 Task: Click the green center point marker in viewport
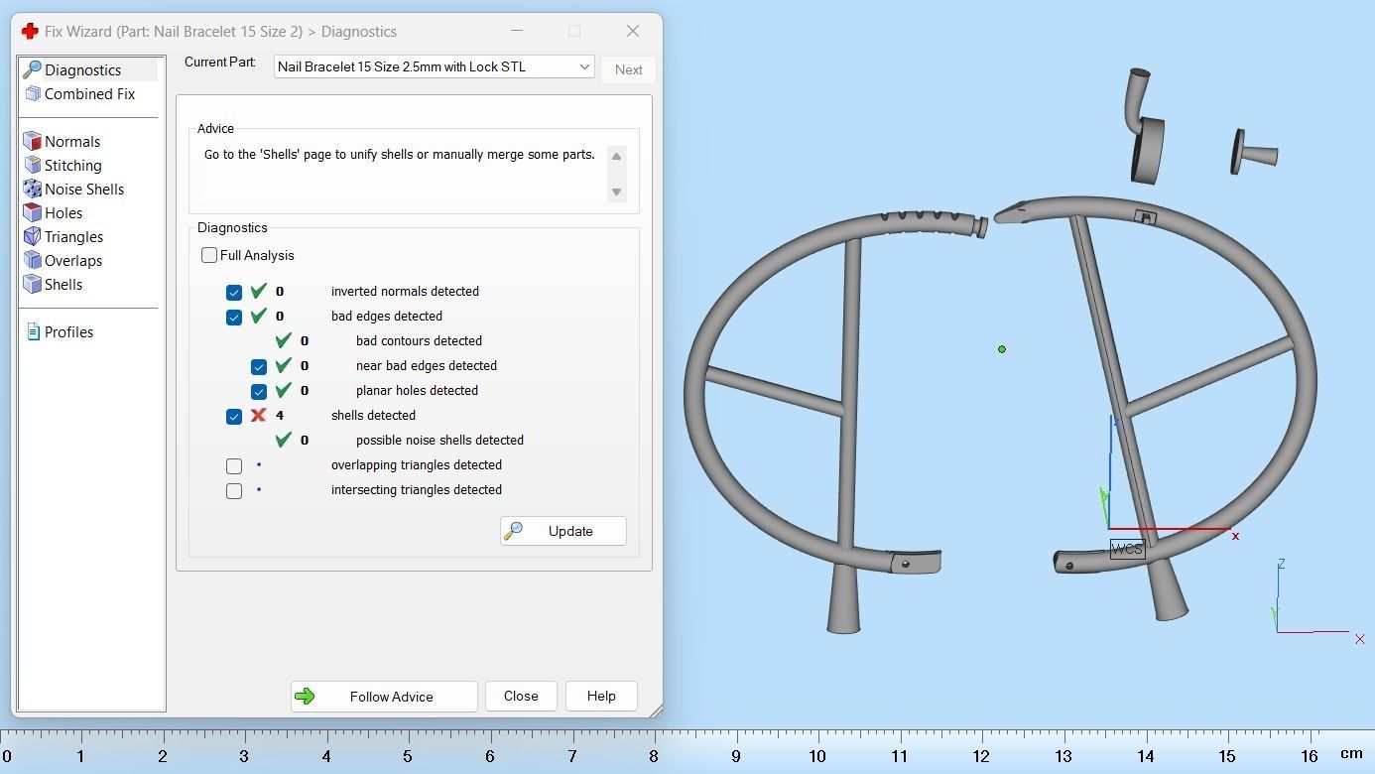click(1002, 349)
